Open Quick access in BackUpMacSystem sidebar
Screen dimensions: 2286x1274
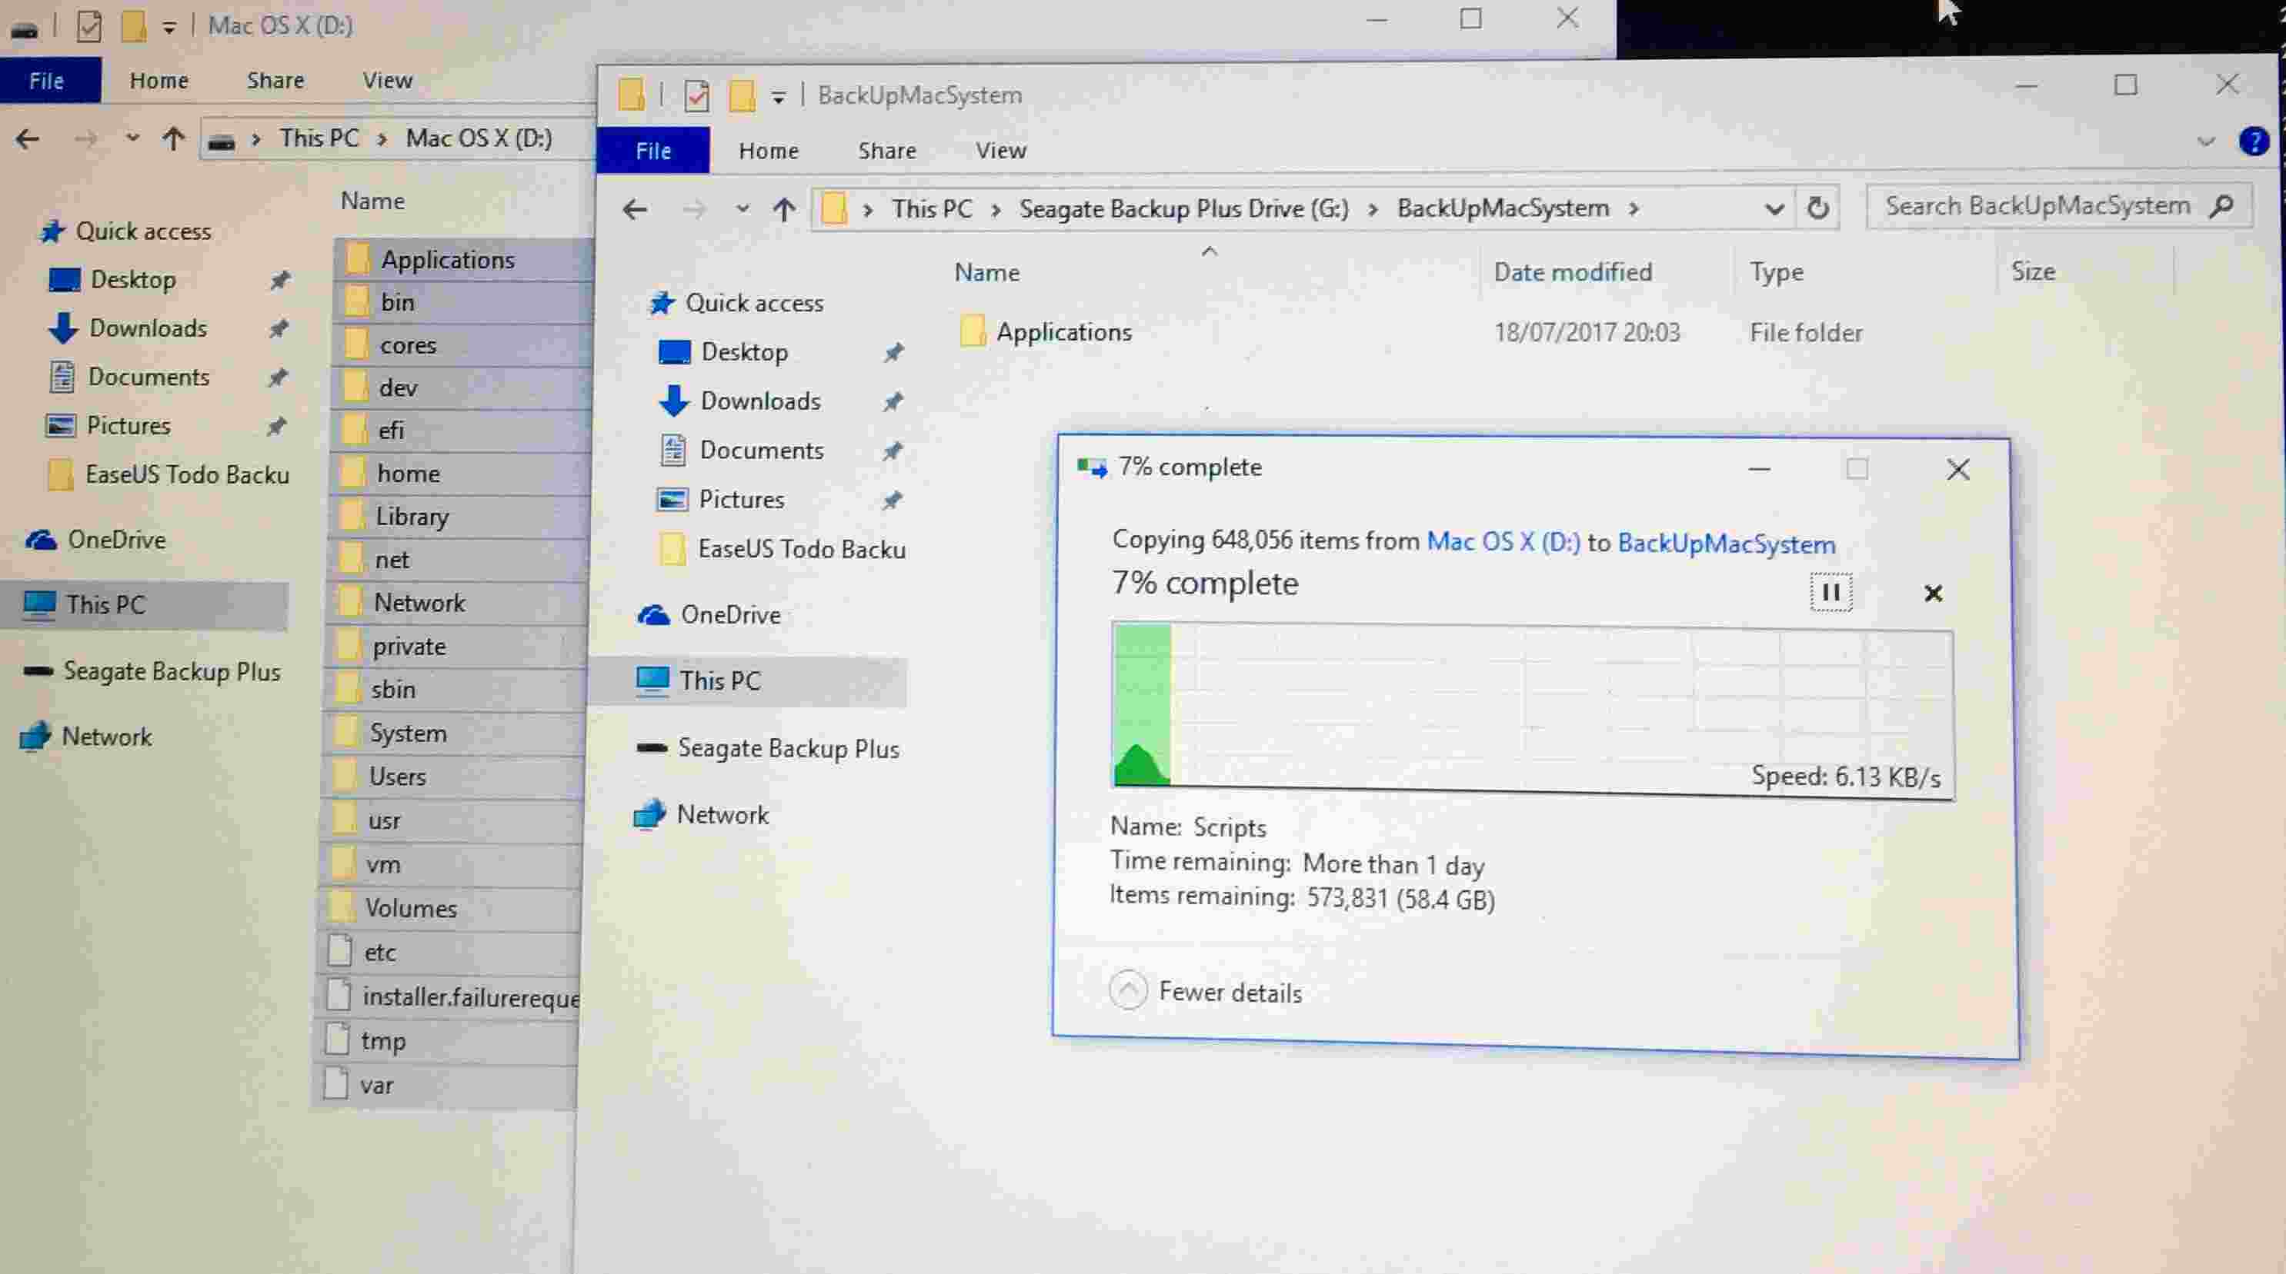click(x=754, y=303)
